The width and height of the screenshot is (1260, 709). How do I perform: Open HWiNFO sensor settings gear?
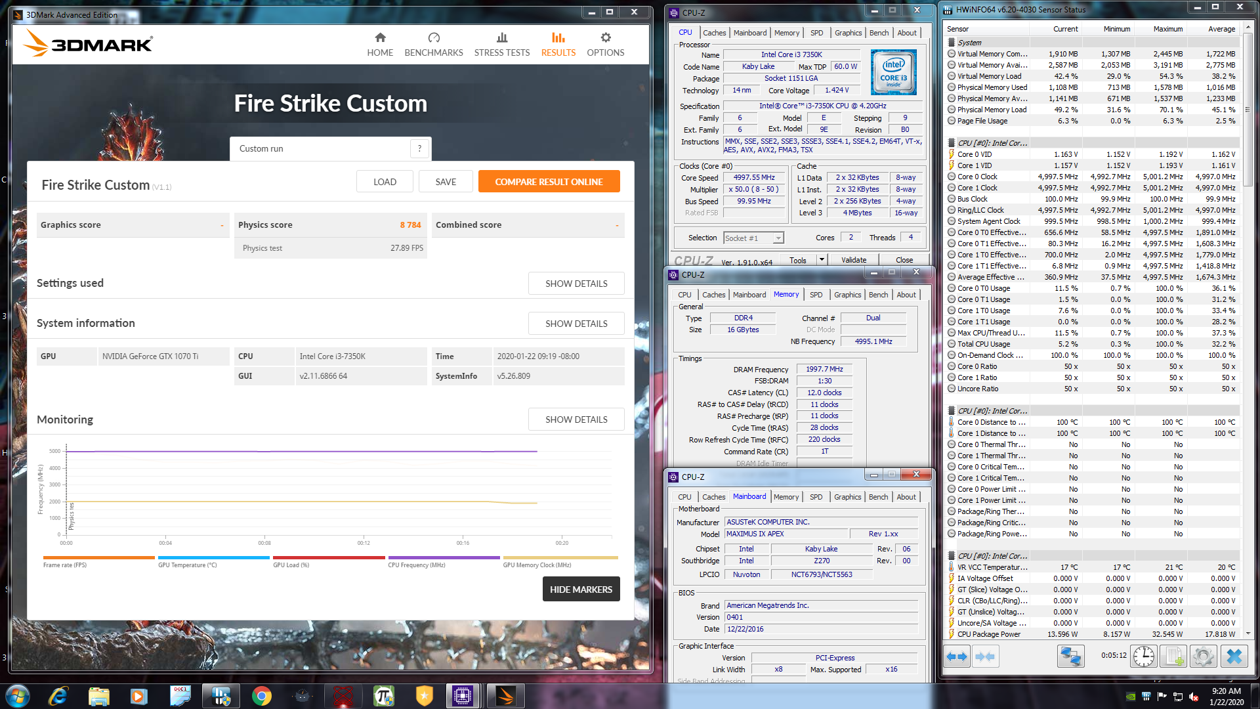[x=1204, y=656]
